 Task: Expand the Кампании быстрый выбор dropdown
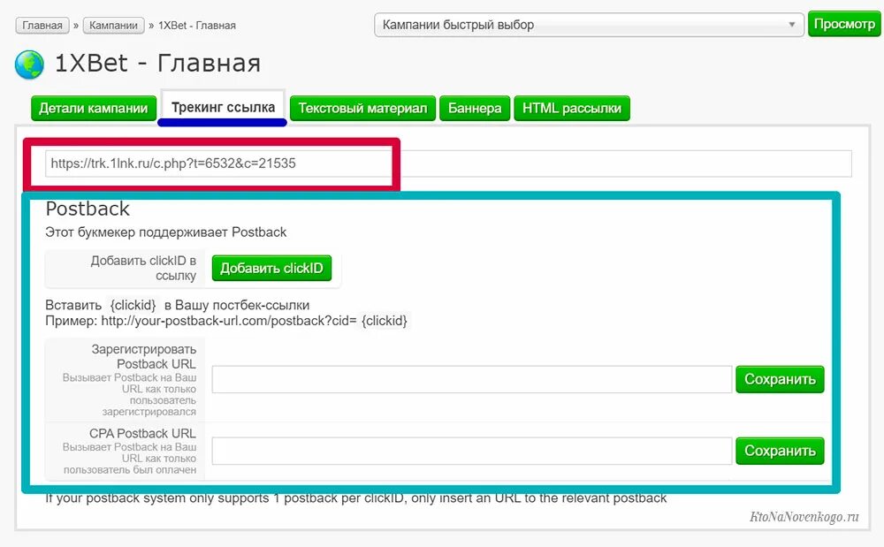point(589,25)
